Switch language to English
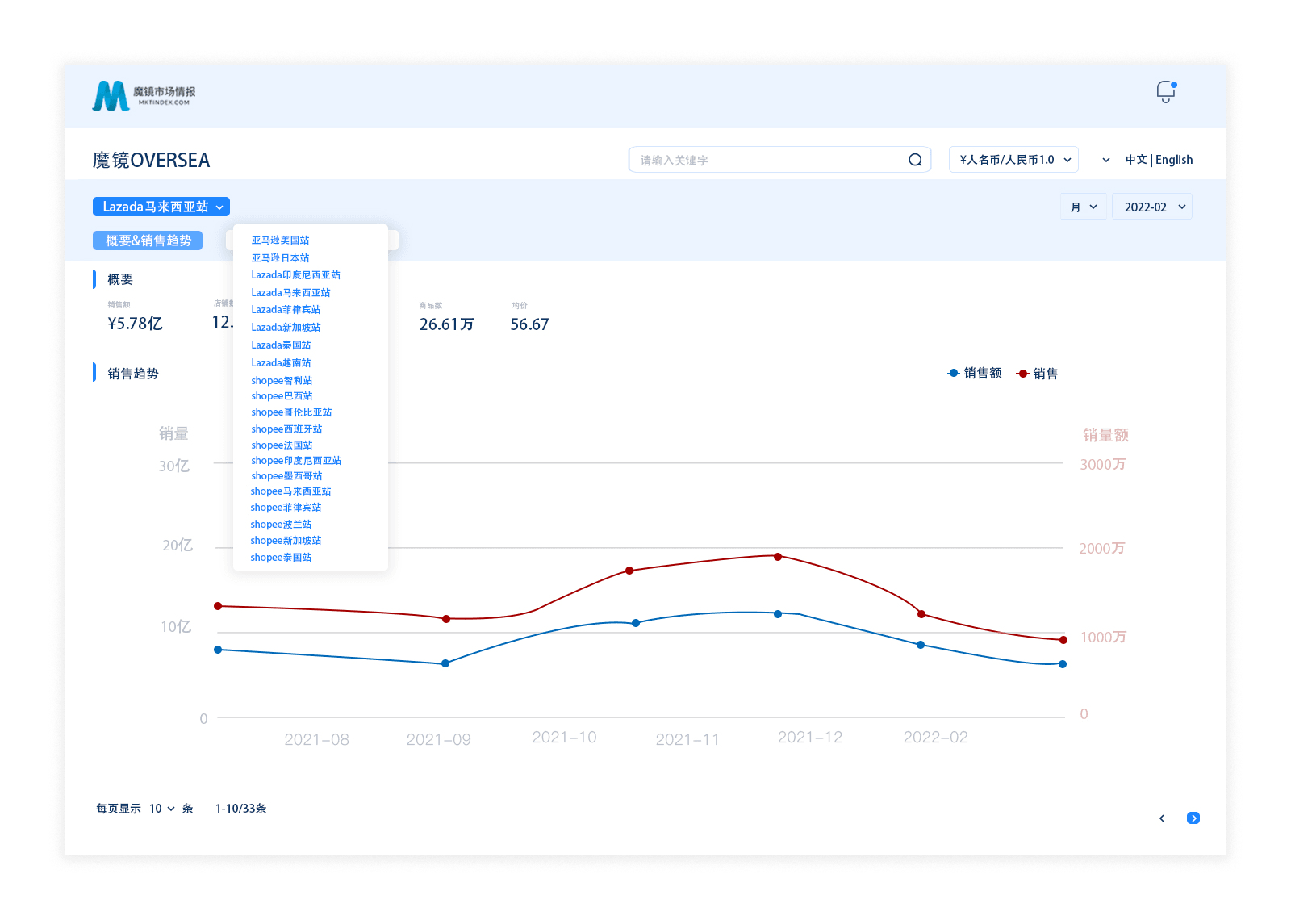Image resolution: width=1291 pixels, height=920 pixels. tap(1174, 160)
